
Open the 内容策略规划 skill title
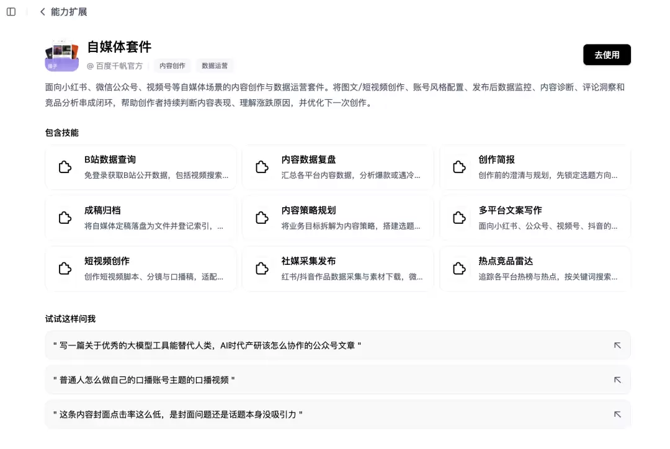pyautogui.click(x=308, y=210)
